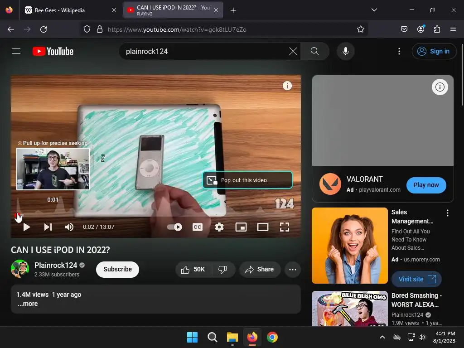Open the tracking protection shield icon

coord(87,29)
